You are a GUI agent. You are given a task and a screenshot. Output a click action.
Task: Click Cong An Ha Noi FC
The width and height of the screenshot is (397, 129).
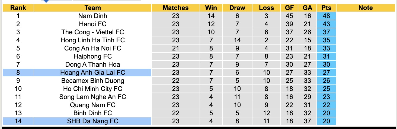(x=92, y=48)
